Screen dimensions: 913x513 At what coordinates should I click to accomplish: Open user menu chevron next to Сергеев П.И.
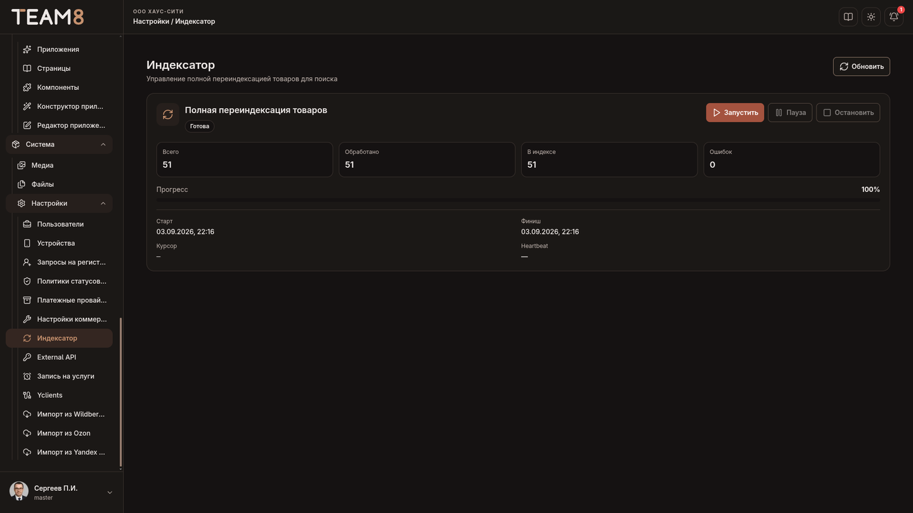[110, 493]
